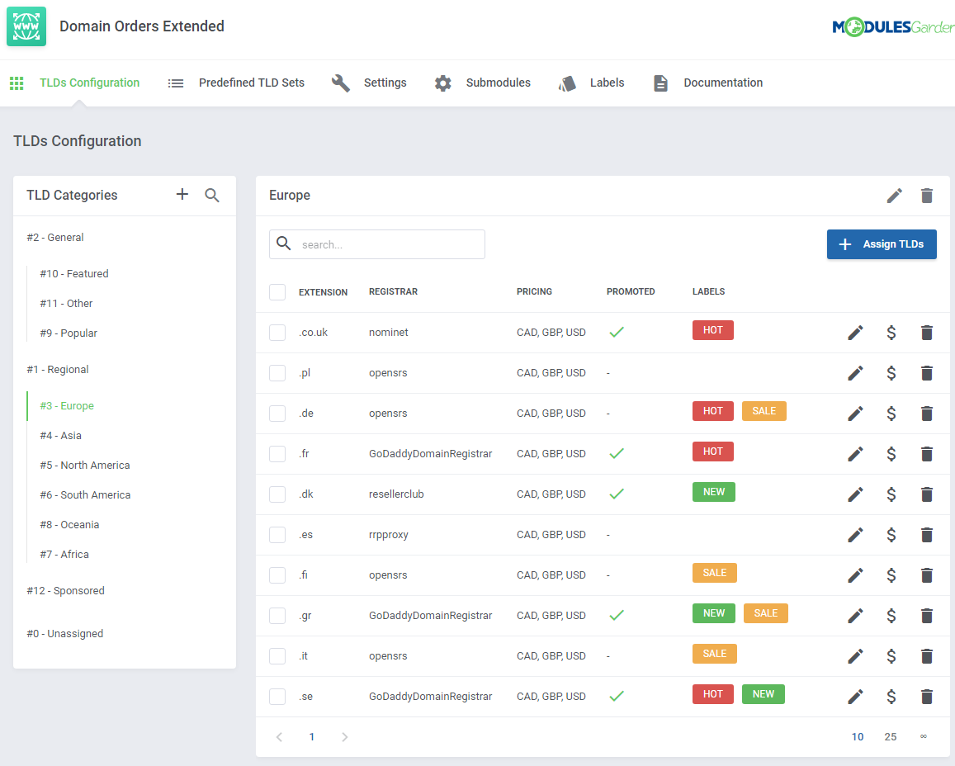
Task: Edit the .fr TLD row
Action: click(855, 454)
